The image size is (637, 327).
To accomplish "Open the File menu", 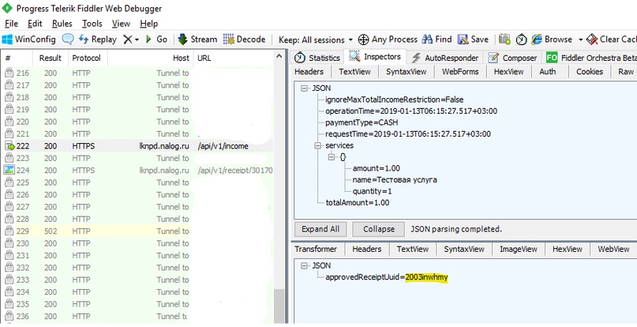I will coord(11,24).
